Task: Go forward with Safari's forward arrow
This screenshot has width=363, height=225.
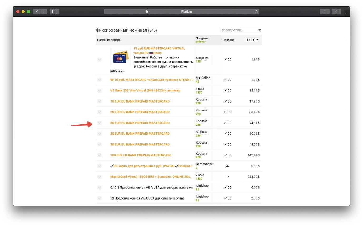Action: [x=43, y=12]
